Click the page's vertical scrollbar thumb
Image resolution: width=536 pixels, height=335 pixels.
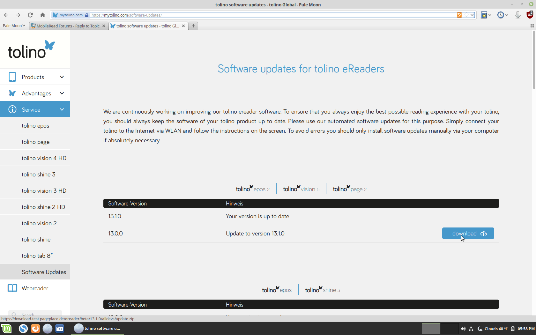coord(533,60)
